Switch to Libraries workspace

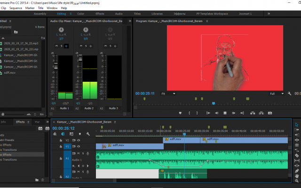coord(157,14)
